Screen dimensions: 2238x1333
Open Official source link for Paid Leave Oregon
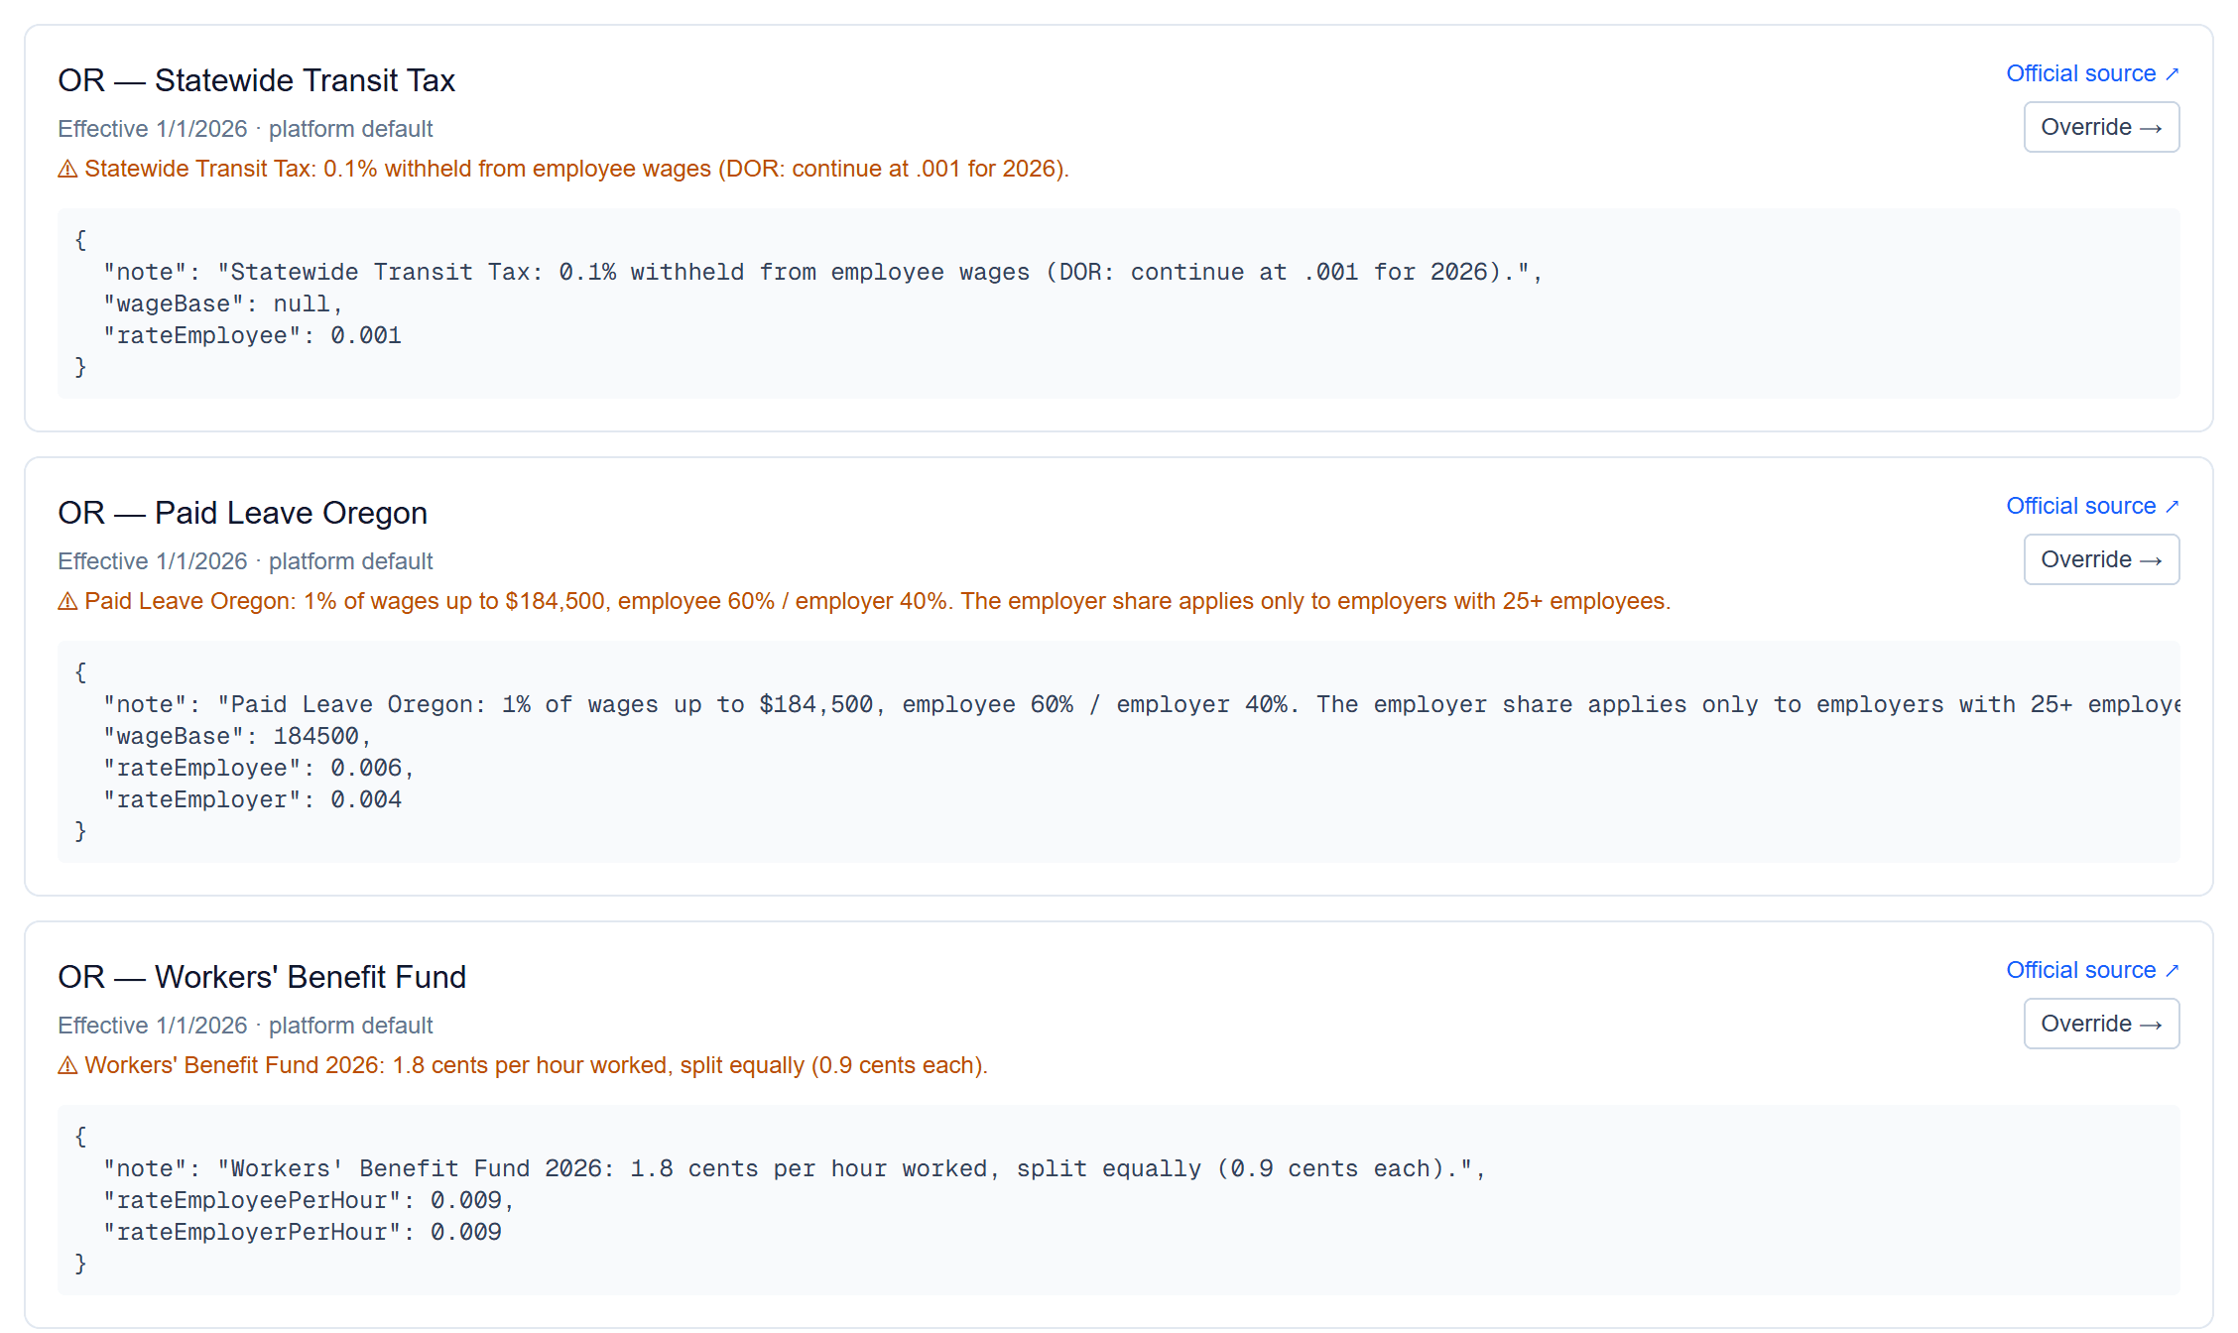coord(2092,506)
